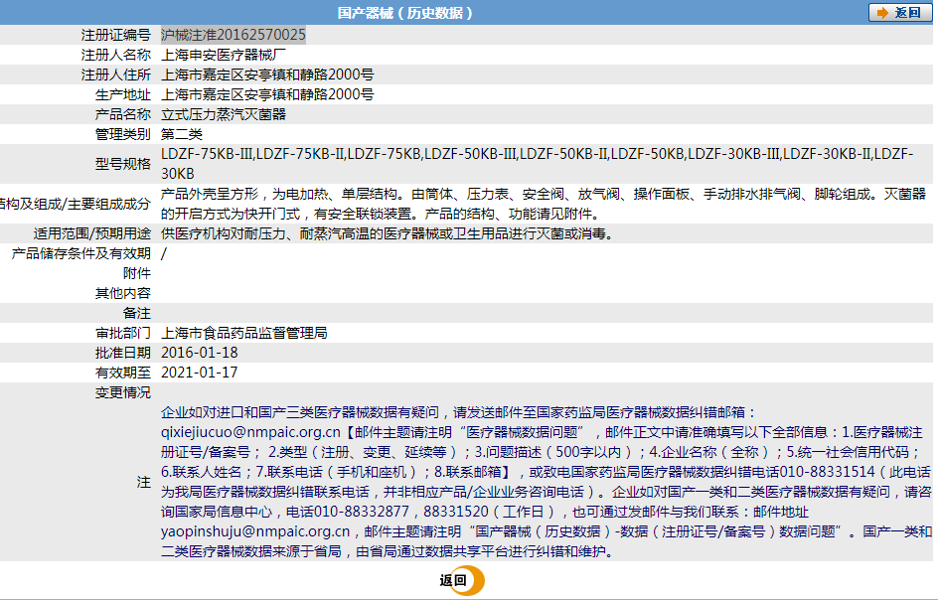938x600 pixels.
Task: Click email address qixiejiucuo@nmpaic.org.cn
Action: point(250,432)
